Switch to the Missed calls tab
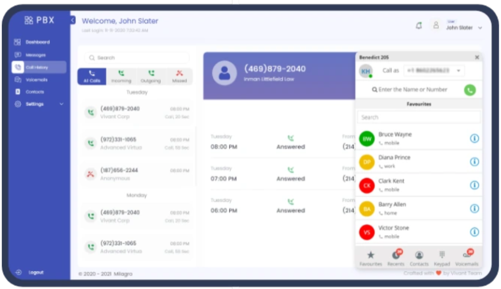This screenshot has width=501, height=289. pos(179,76)
